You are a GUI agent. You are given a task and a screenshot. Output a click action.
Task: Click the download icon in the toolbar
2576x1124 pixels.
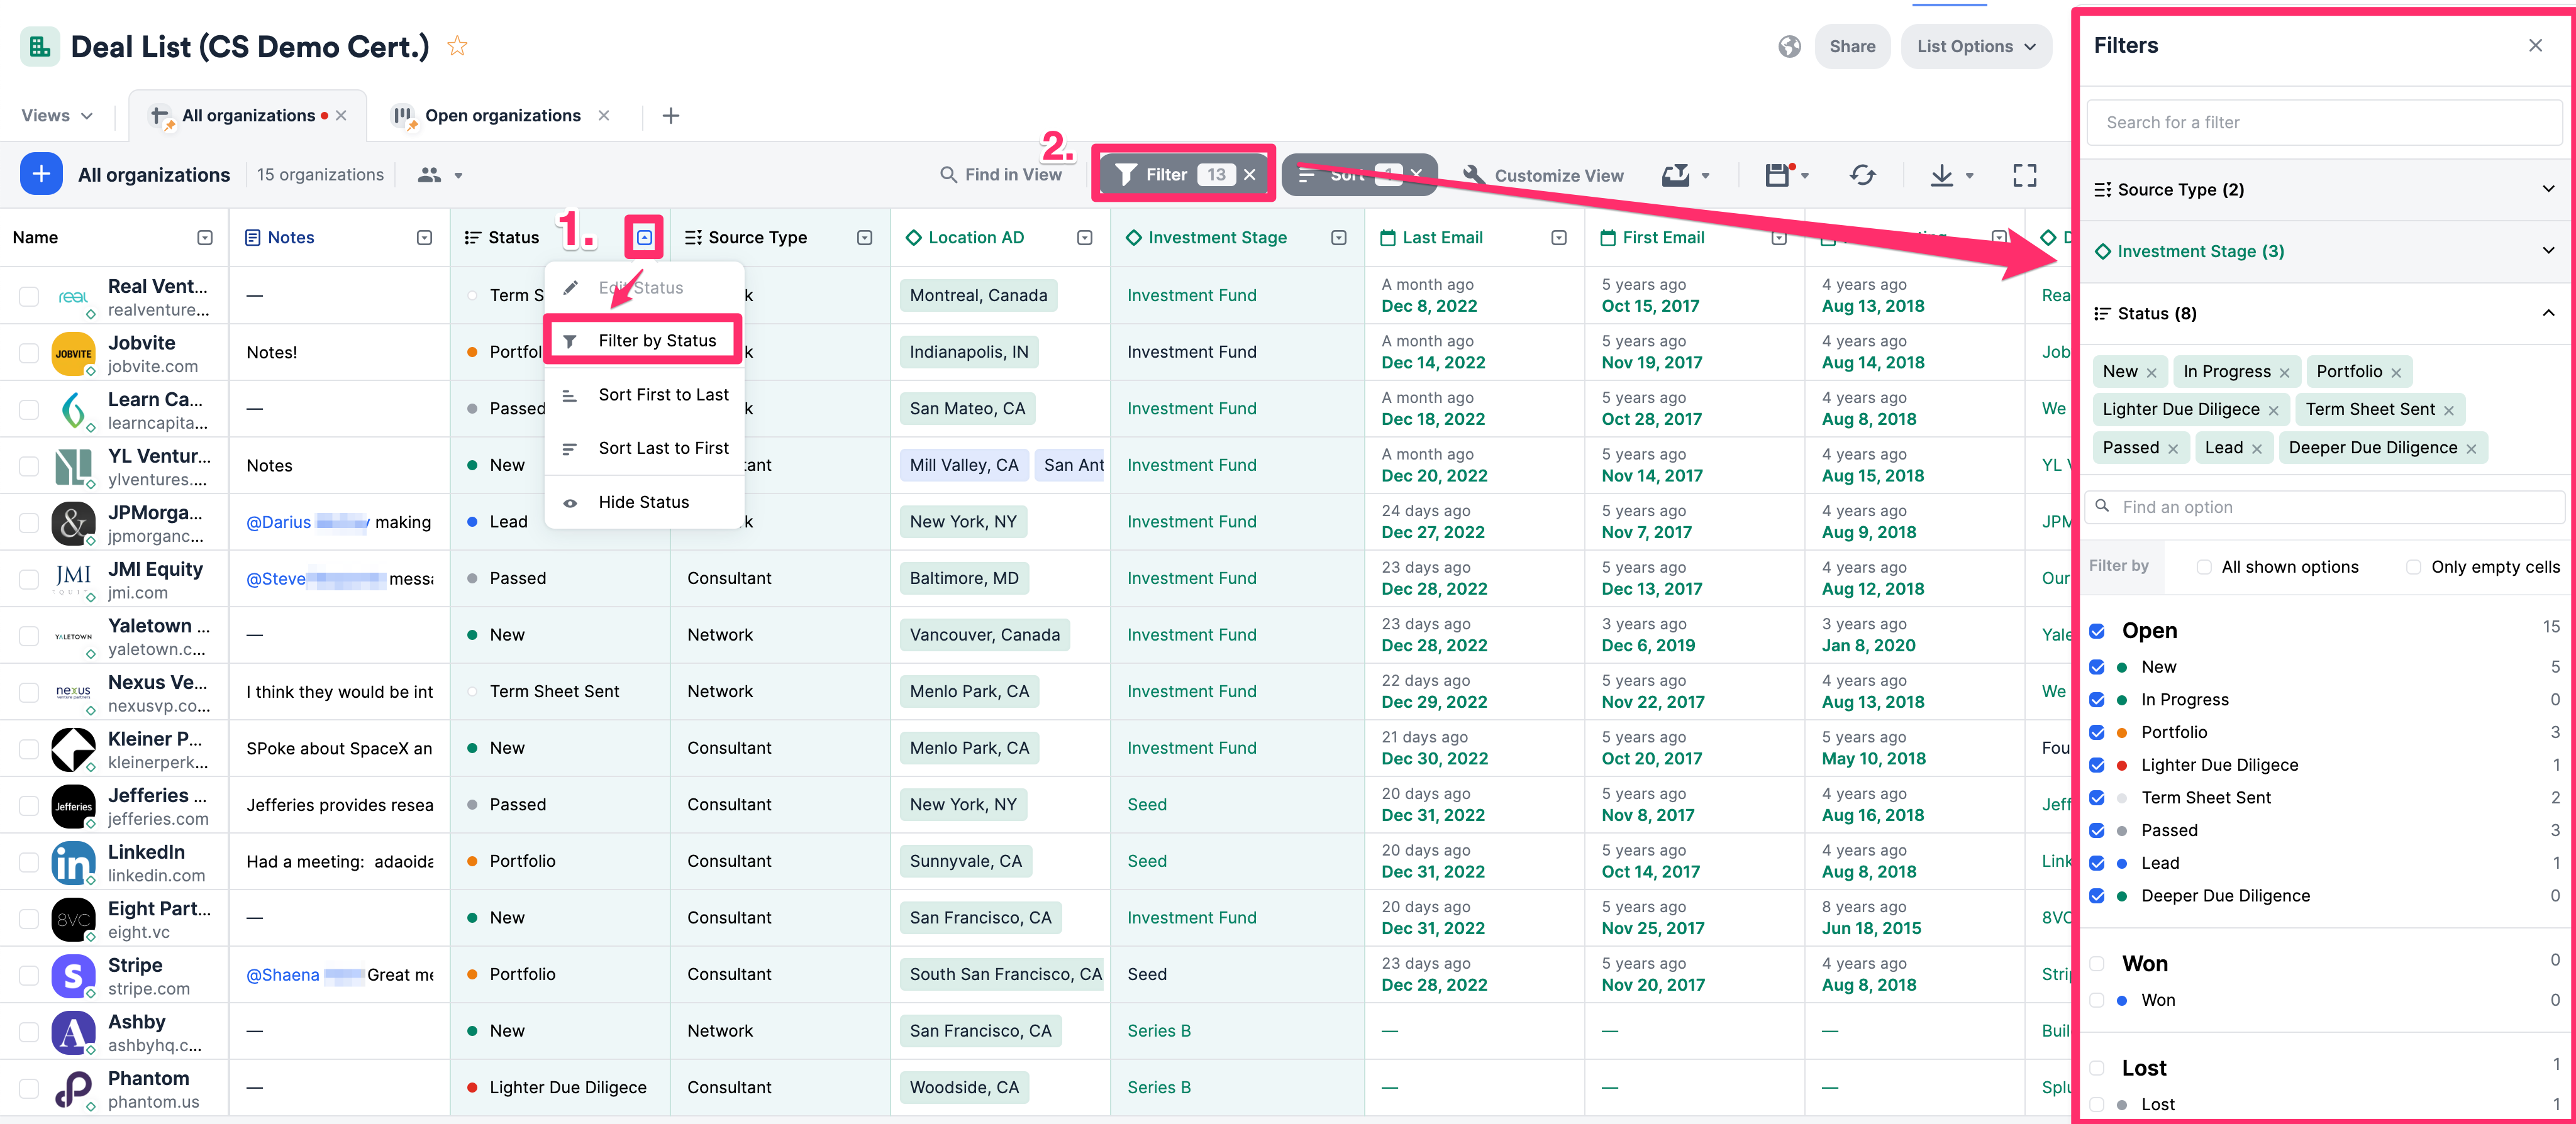1941,175
